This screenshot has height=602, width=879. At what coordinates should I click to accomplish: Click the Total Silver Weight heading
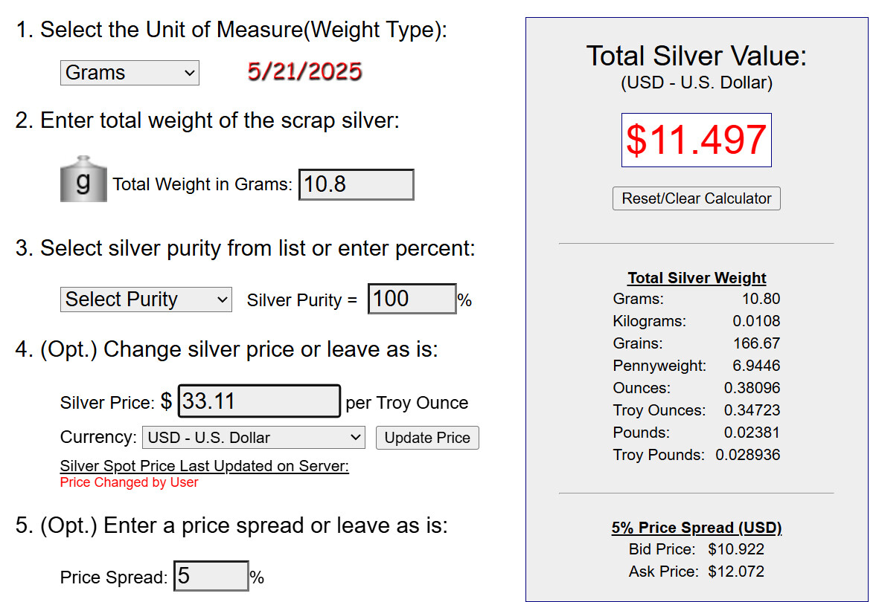697,278
